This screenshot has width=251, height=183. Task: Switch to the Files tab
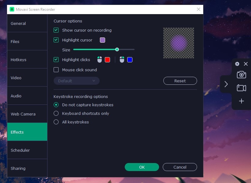click(x=27, y=41)
